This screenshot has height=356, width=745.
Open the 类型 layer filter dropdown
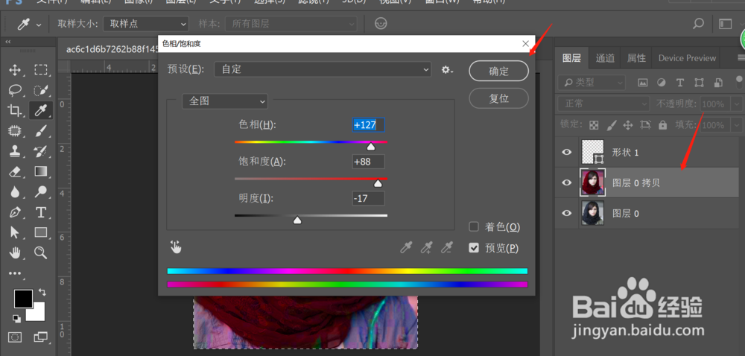pyautogui.click(x=592, y=83)
